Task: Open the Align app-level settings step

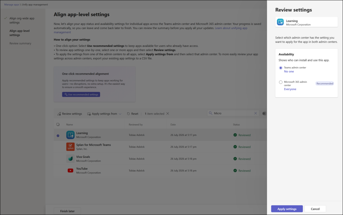Action: click(19, 33)
